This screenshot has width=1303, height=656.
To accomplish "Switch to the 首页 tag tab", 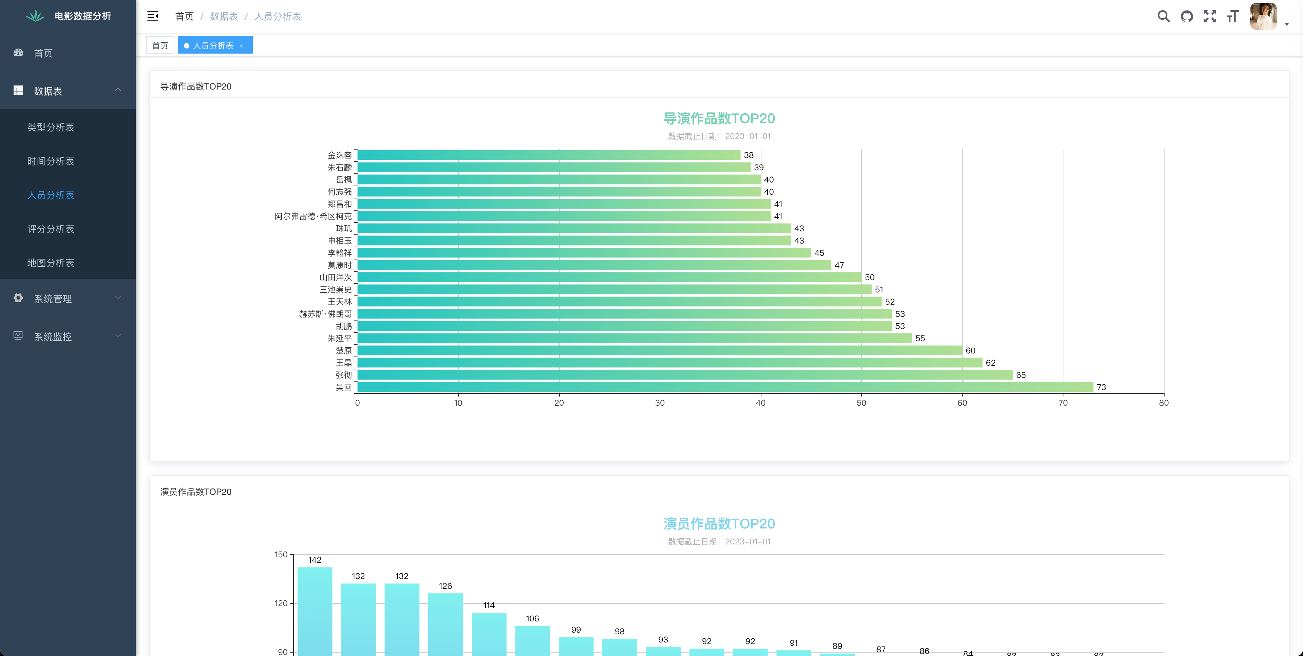I will [160, 45].
